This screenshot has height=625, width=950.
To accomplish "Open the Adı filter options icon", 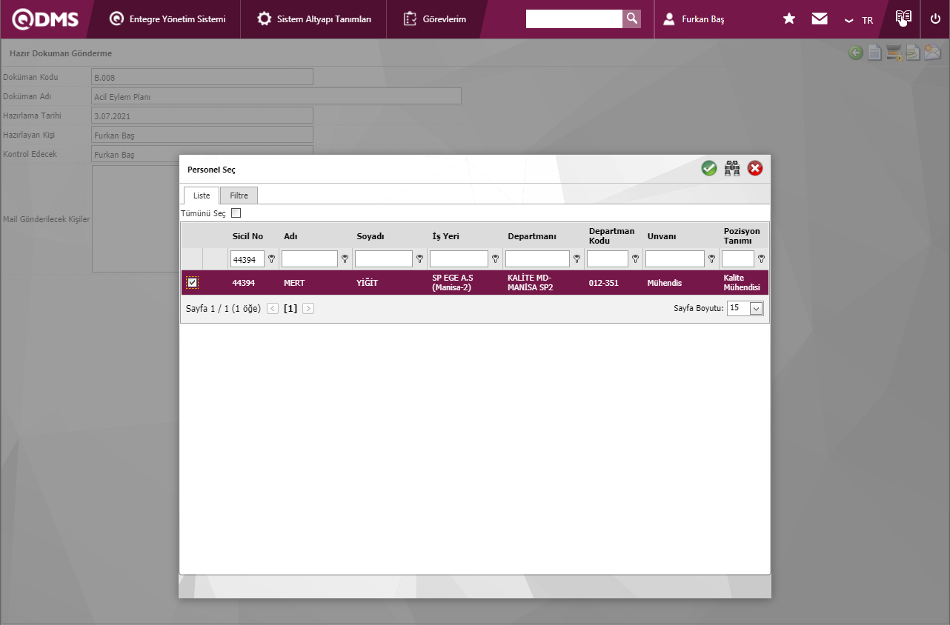I will tap(345, 259).
